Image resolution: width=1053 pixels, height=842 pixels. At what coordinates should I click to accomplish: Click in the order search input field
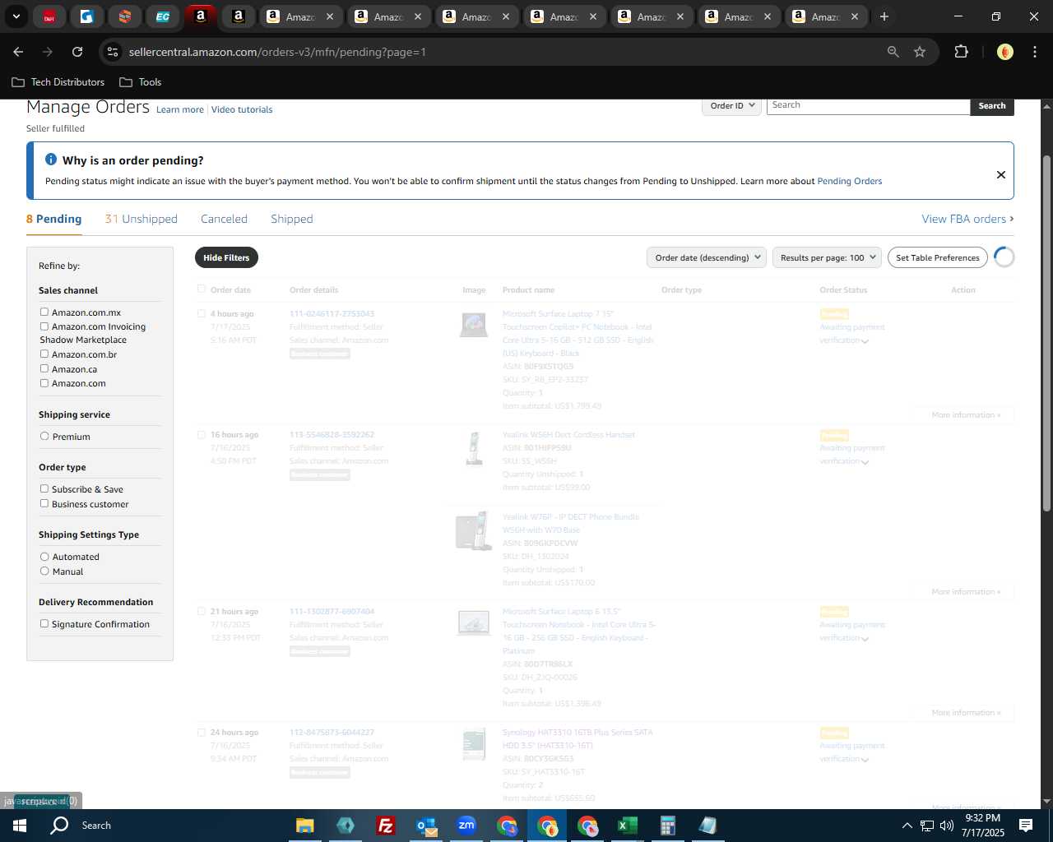tap(868, 105)
